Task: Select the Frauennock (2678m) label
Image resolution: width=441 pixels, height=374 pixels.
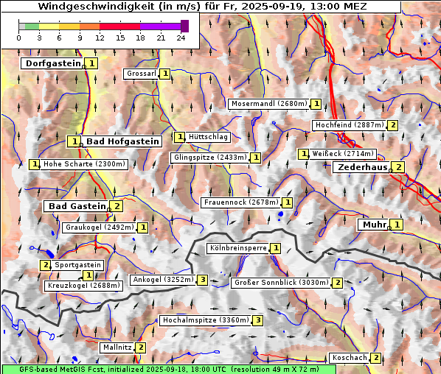Action: [x=241, y=202]
